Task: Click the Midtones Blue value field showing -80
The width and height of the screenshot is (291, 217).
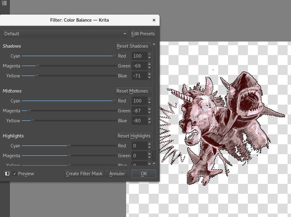Action: coord(140,121)
